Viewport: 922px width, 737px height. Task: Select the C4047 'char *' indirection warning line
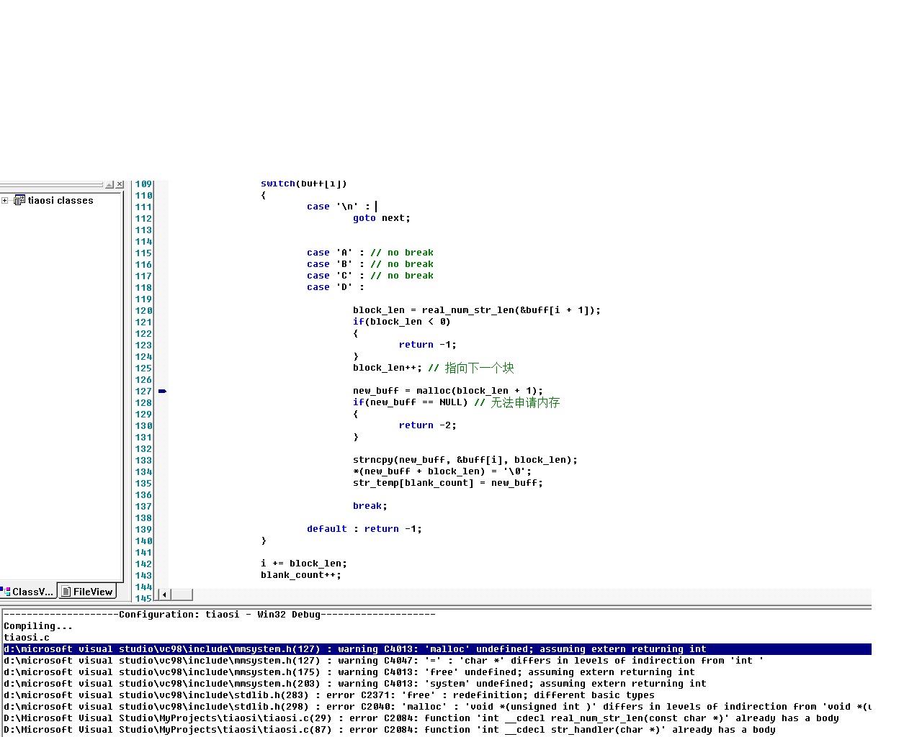tap(383, 661)
